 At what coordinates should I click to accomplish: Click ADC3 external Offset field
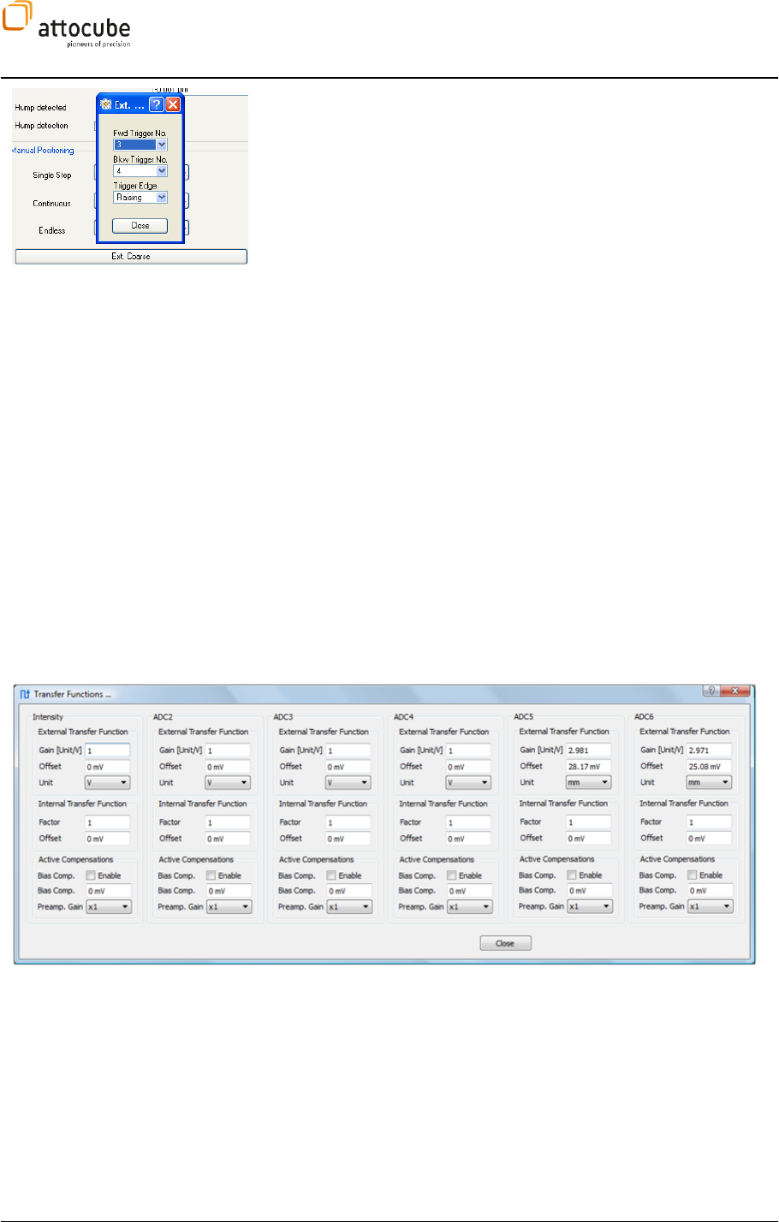(348, 766)
